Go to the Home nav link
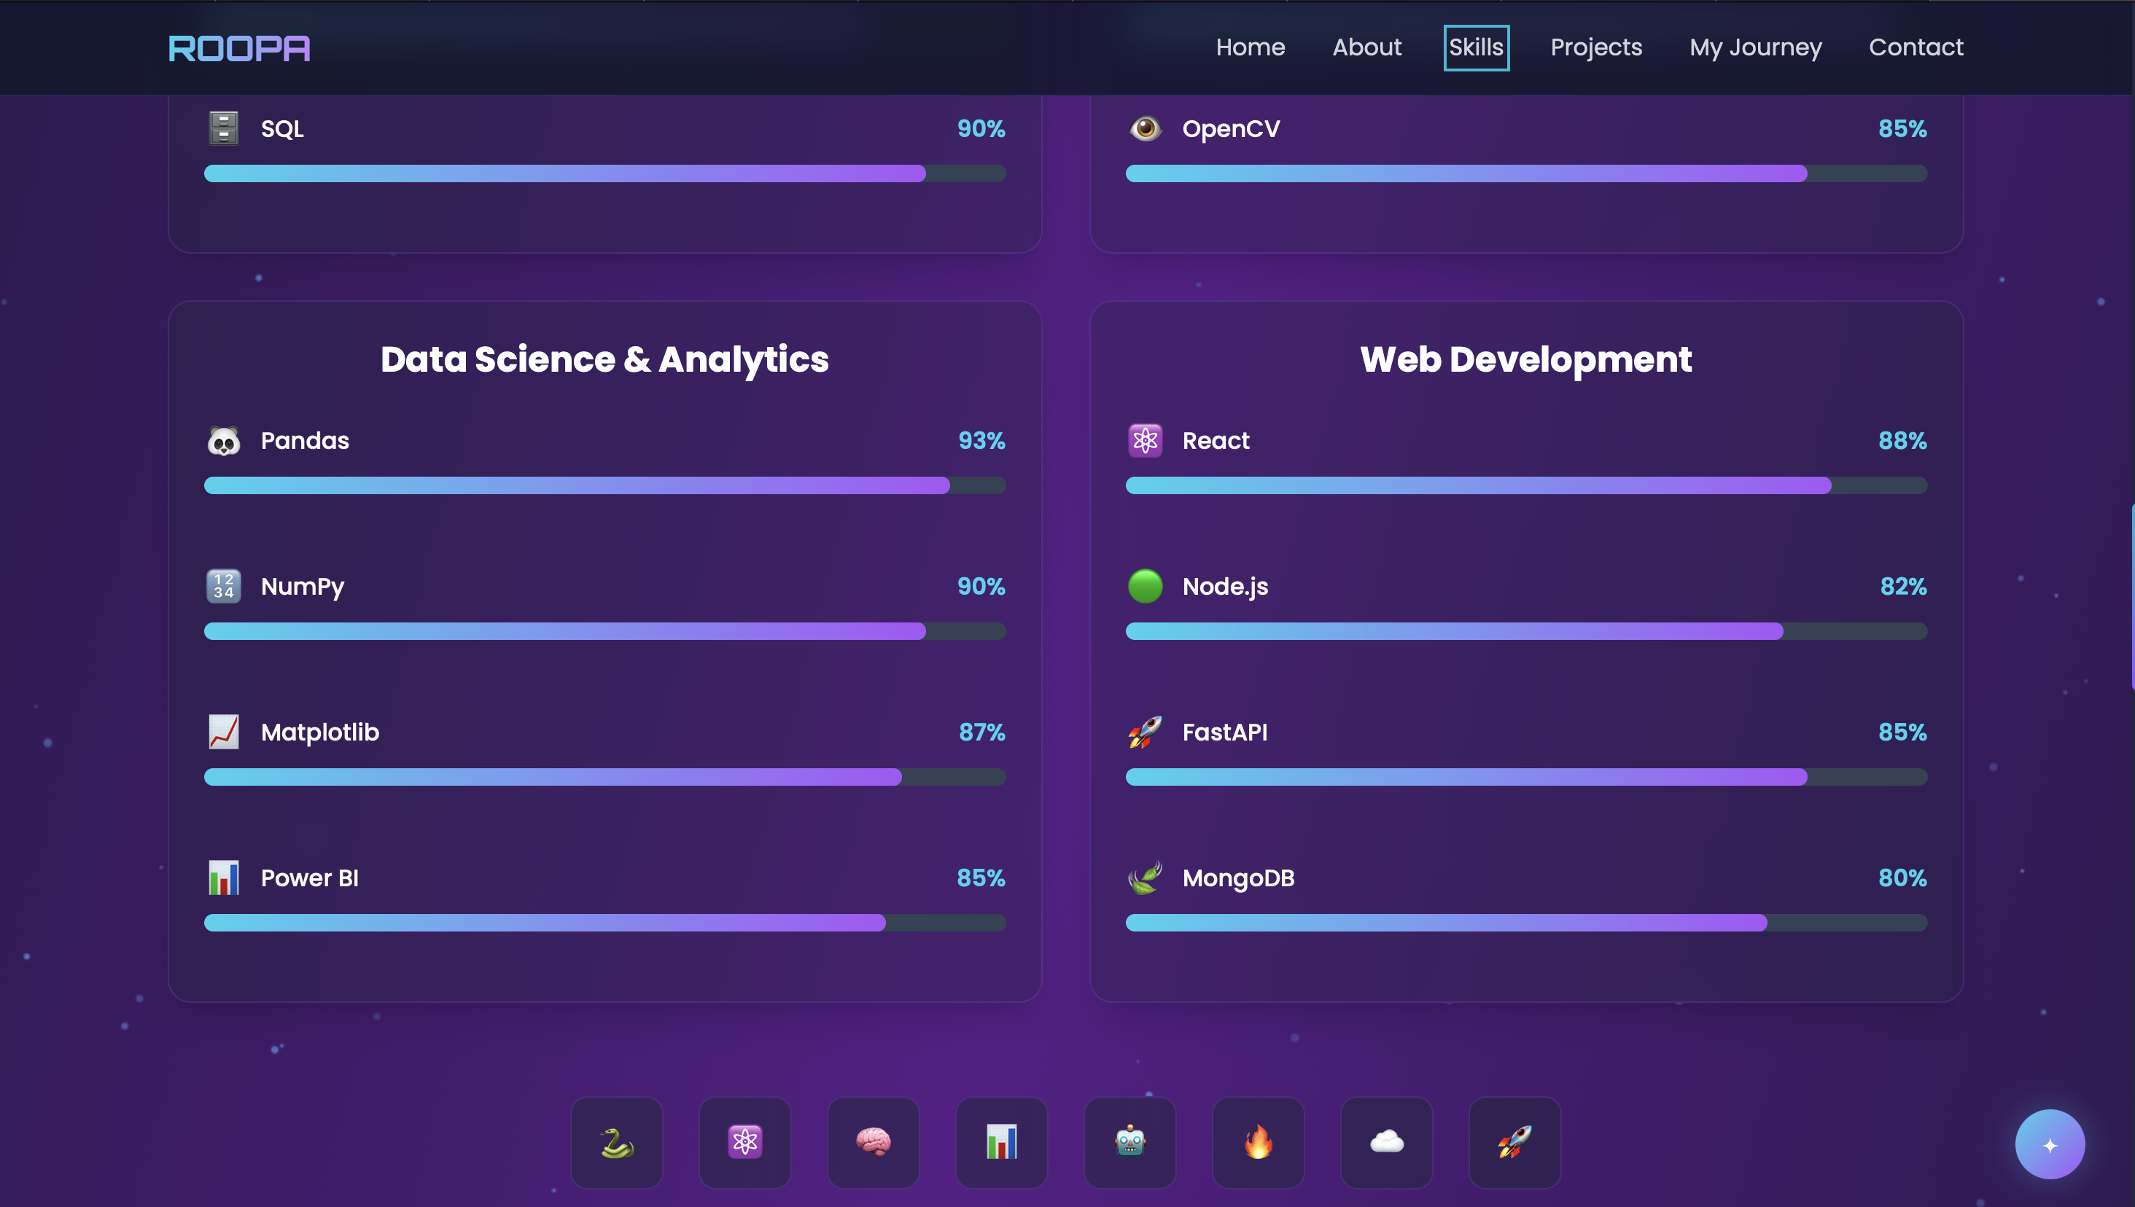This screenshot has height=1207, width=2135. click(x=1251, y=47)
